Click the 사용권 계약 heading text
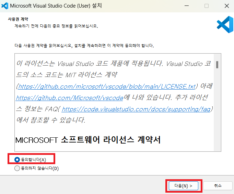This screenshot has width=234, height=194. (x=18, y=19)
